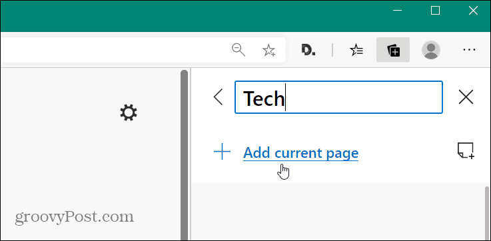Go back using Collections pane chevron
Viewport: 491px width, 241px height.
(x=218, y=97)
